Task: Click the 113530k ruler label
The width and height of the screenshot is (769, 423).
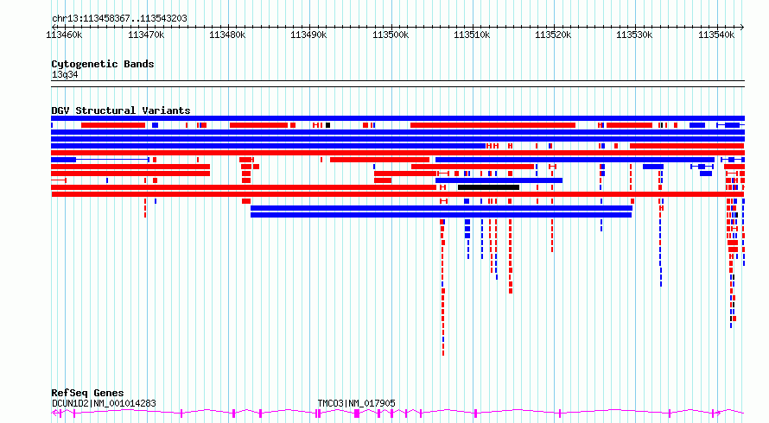Action: (x=634, y=35)
